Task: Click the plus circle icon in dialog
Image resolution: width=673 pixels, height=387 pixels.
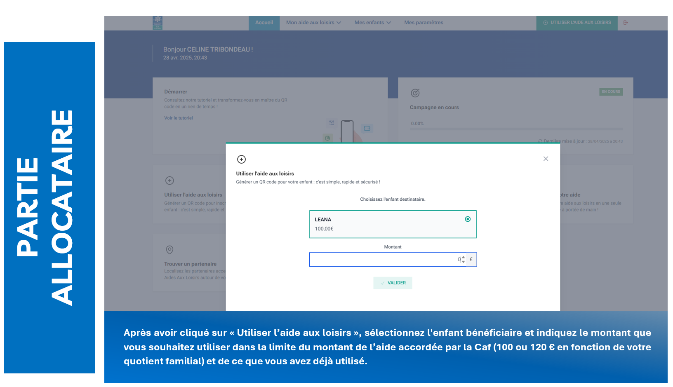Action: tap(242, 159)
